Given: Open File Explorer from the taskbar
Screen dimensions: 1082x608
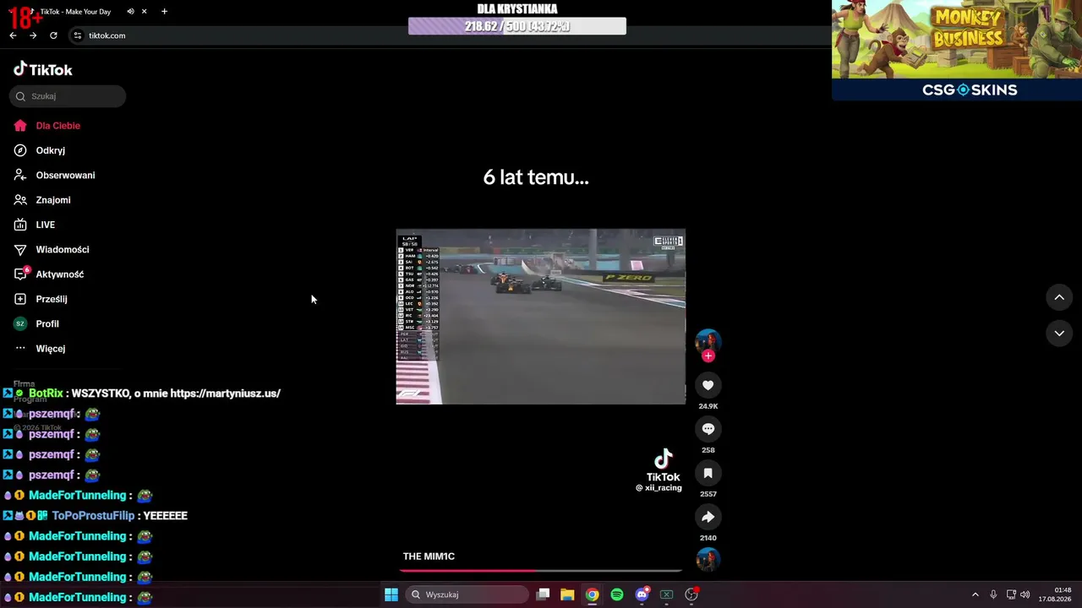Looking at the screenshot, I should (x=567, y=594).
